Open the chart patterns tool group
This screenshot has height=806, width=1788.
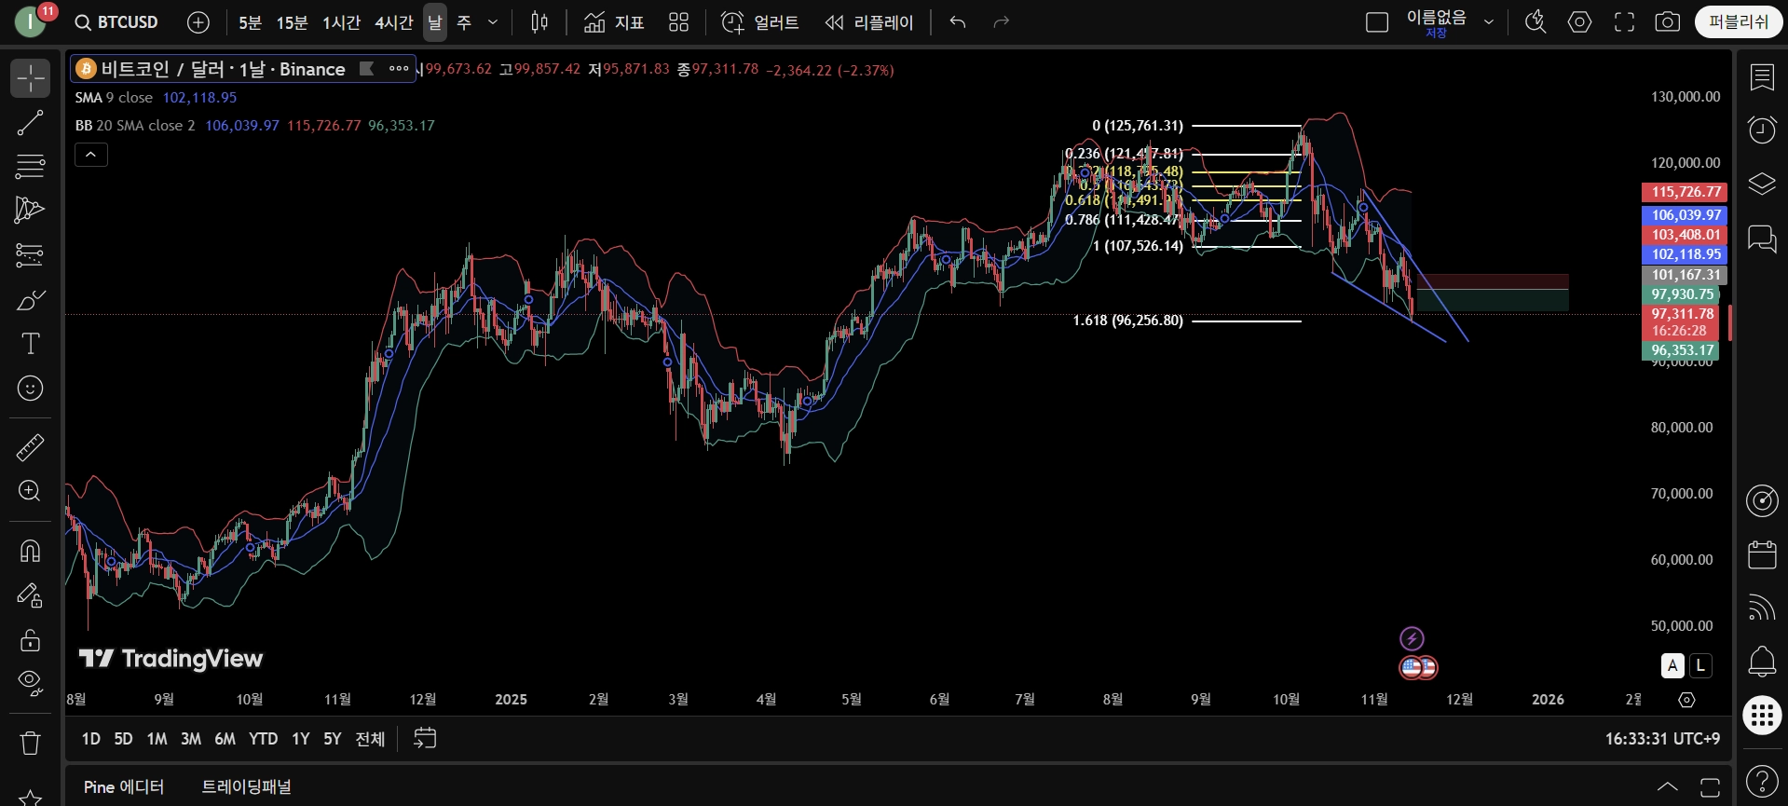pyautogui.click(x=30, y=210)
